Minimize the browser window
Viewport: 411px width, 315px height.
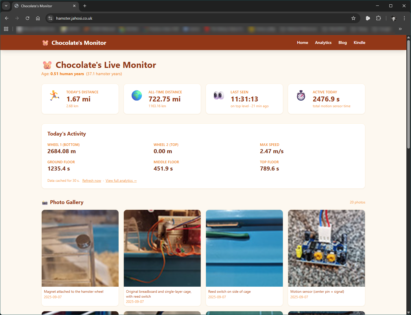[377, 6]
